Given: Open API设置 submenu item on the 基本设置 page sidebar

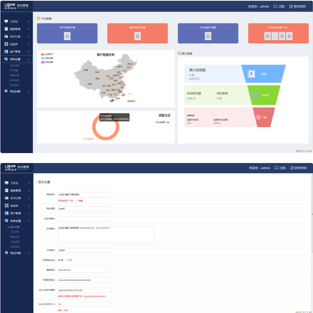Looking at the screenshot, I should [14, 232].
